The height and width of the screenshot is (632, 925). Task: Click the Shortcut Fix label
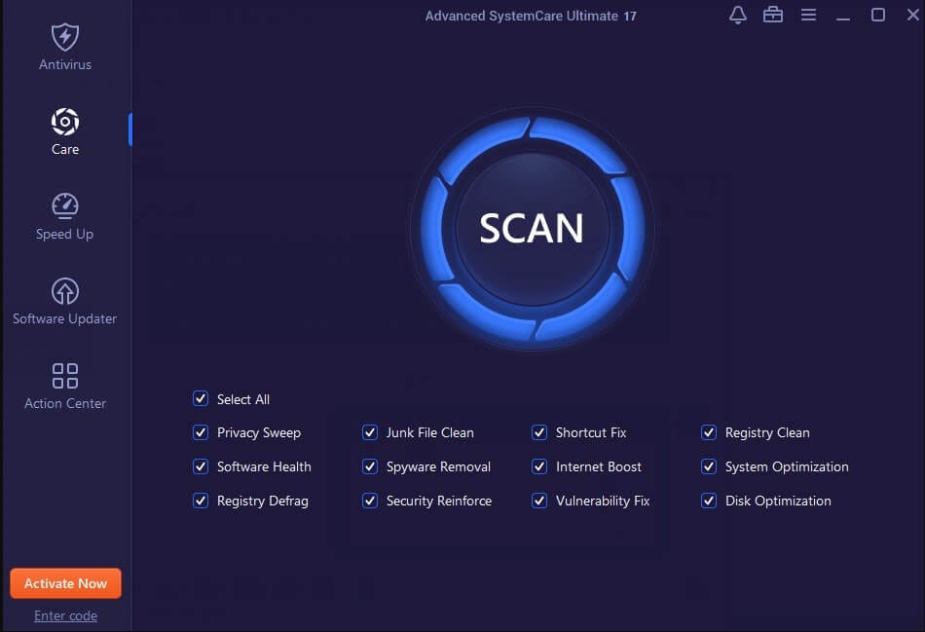click(x=591, y=432)
